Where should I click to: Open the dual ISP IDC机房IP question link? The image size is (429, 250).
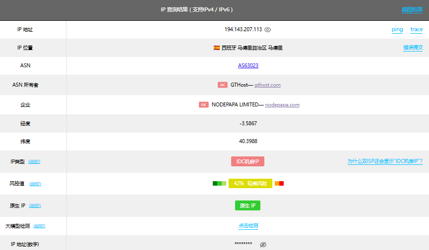(385, 161)
